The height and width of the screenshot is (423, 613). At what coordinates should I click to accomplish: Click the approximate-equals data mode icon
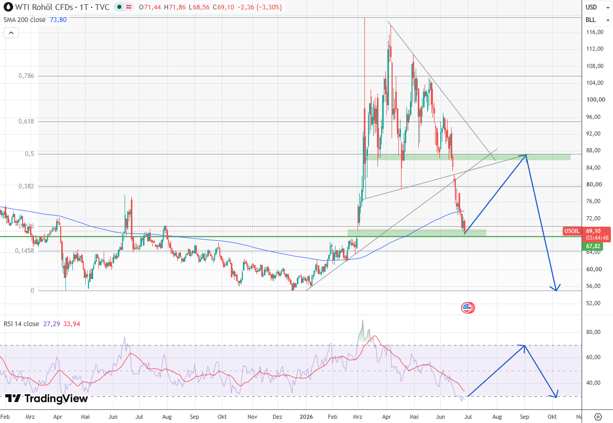pos(129,7)
